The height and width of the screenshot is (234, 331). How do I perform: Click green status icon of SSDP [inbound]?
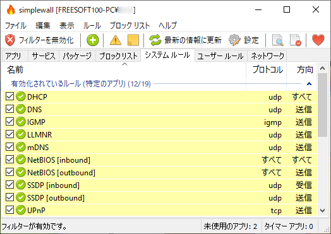pyautogui.click(x=21, y=185)
